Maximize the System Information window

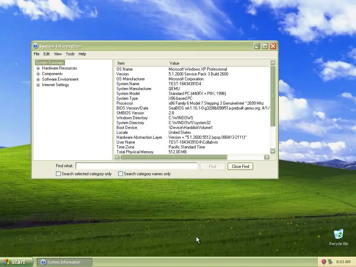tap(265, 46)
